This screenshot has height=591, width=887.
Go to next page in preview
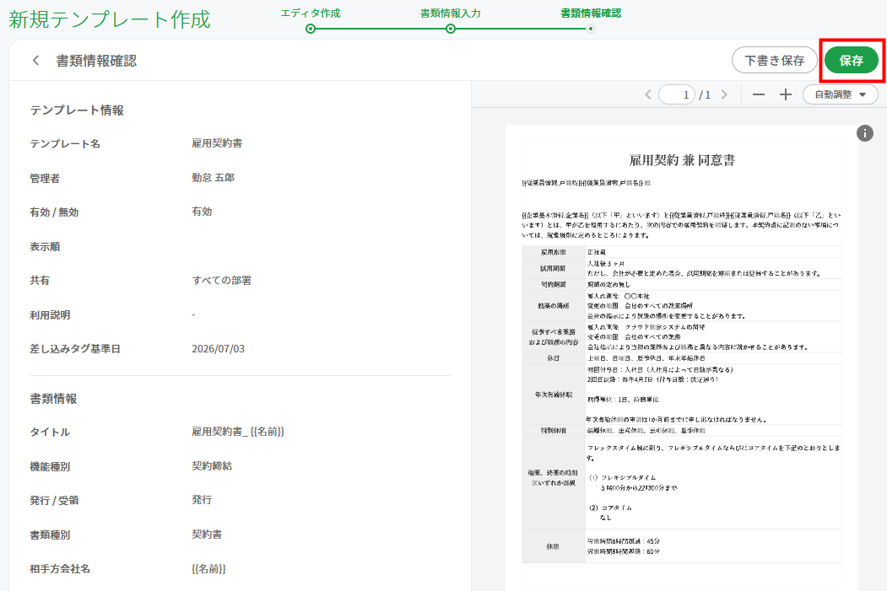tap(724, 95)
